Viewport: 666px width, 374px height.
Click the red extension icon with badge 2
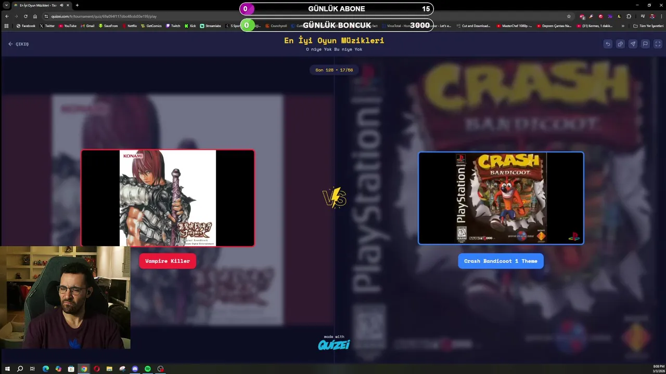[x=582, y=16]
